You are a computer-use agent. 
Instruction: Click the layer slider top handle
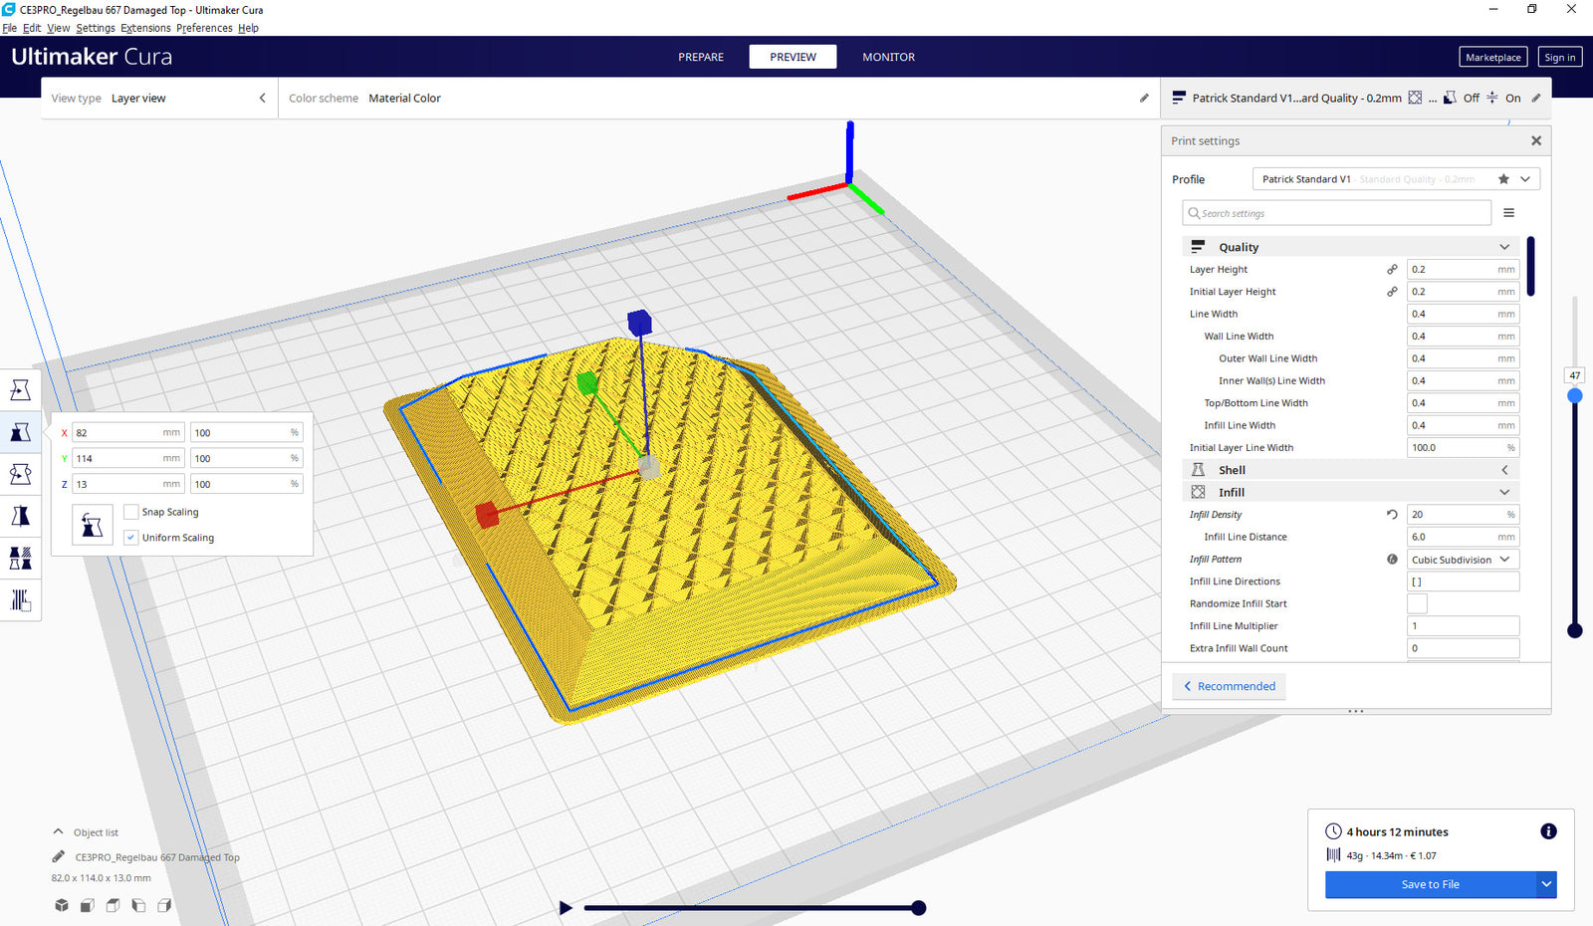1574,396
